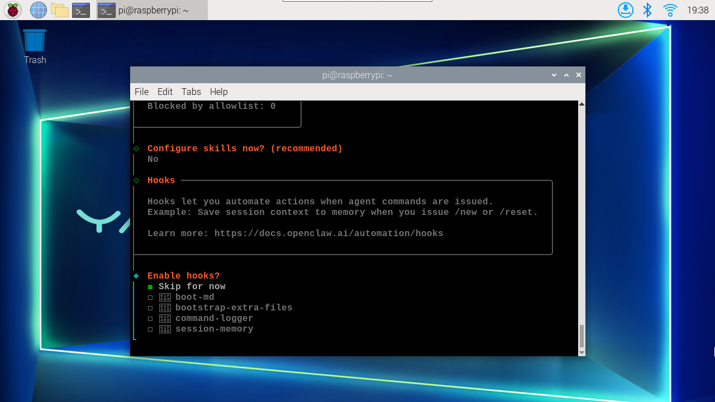715x402 pixels.
Task: Launch a new terminal from the panel
Action: [x=81, y=10]
